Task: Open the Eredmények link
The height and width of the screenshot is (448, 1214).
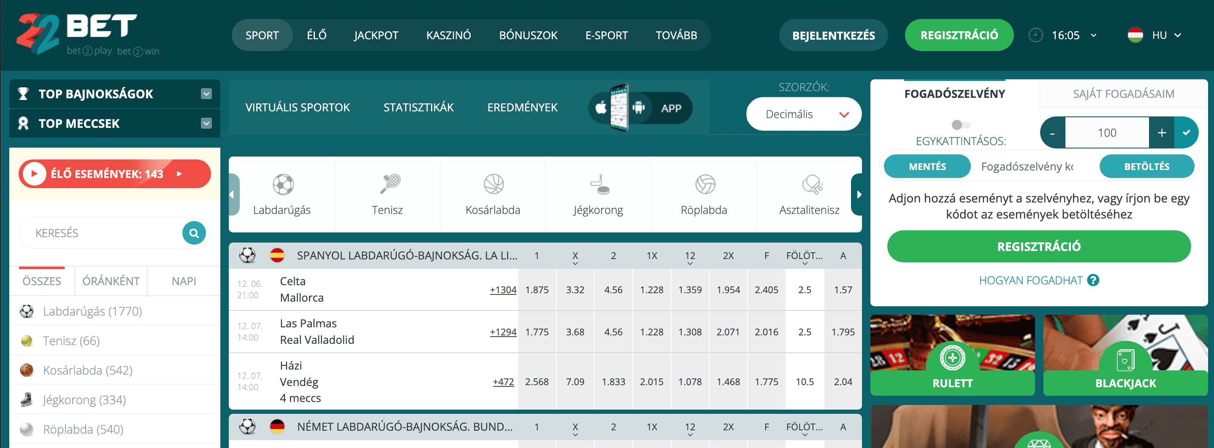Action: pyautogui.click(x=522, y=108)
